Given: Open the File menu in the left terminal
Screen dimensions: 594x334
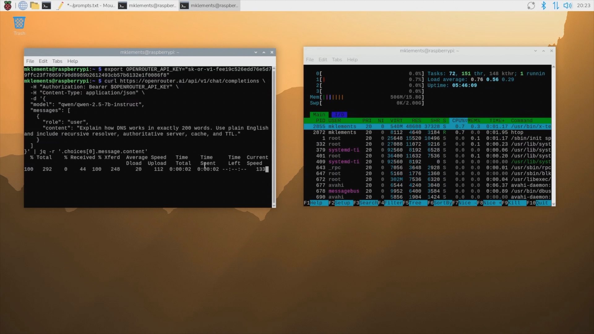Looking at the screenshot, I should tap(30, 61).
